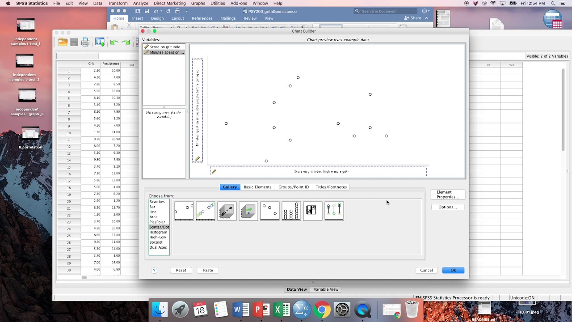This screenshot has height=322, width=572.
Task: Click the Cancel button
Action: coord(426,270)
